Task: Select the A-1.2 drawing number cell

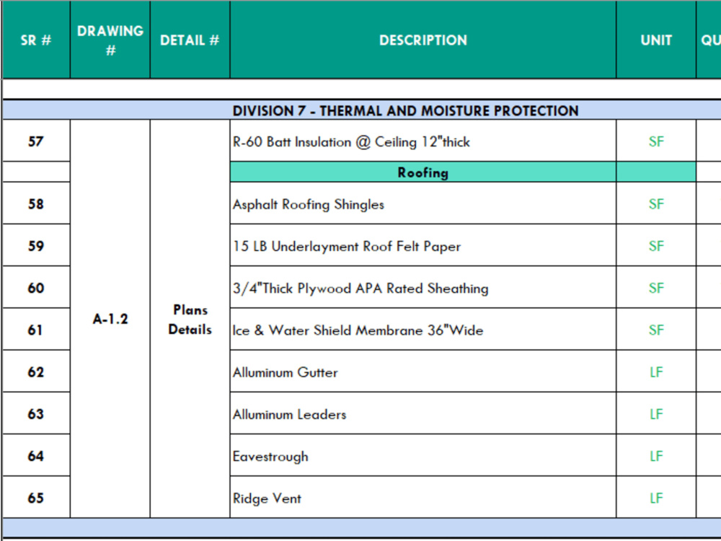Action: (110, 319)
